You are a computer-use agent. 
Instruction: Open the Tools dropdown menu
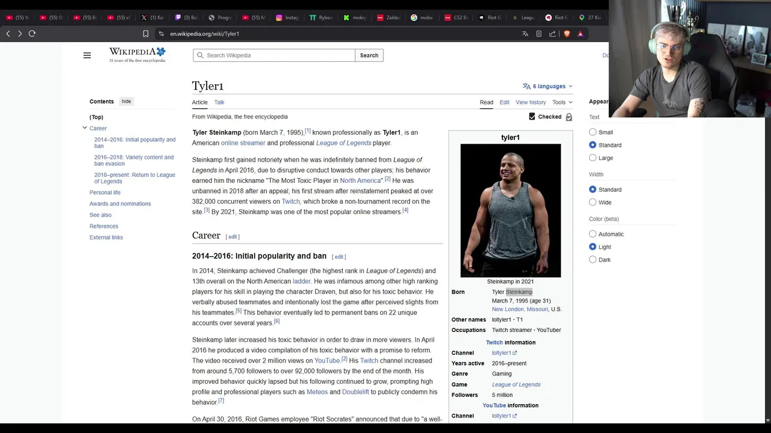coord(563,102)
